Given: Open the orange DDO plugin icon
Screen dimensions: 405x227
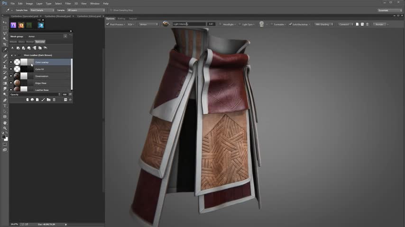Looking at the screenshot, I should pyautogui.click(x=21, y=25).
